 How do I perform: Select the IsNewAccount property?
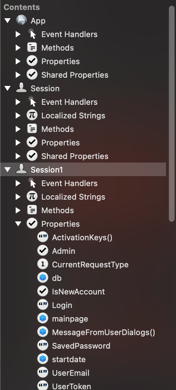click(78, 292)
